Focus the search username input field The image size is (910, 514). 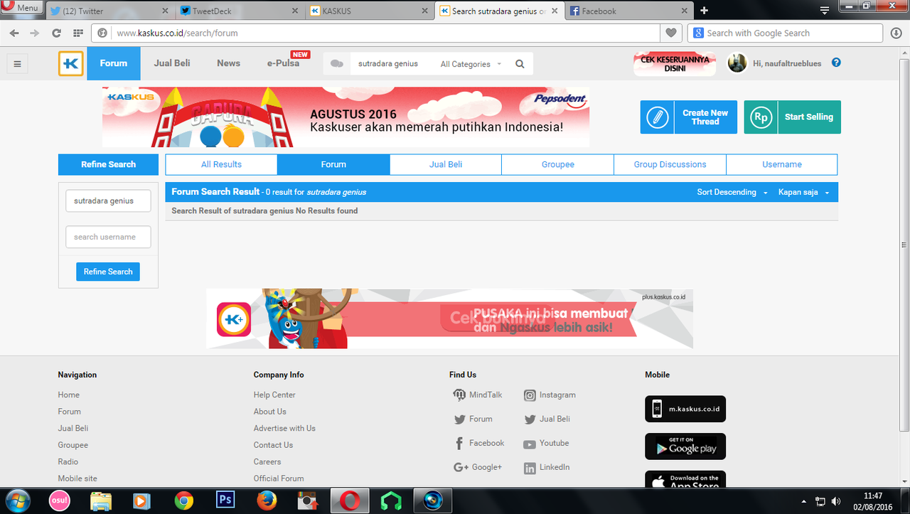(x=108, y=237)
